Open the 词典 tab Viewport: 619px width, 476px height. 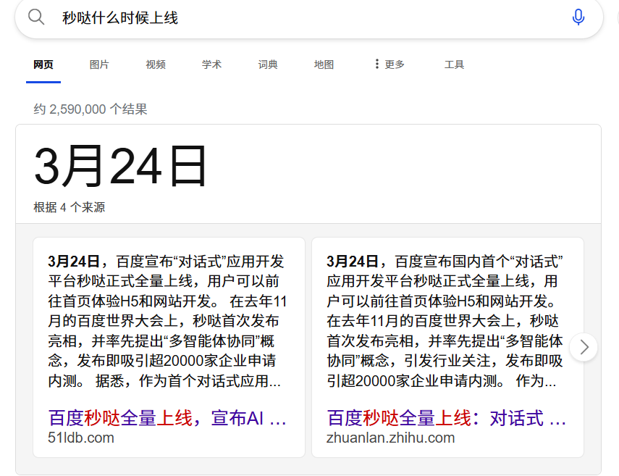click(x=268, y=64)
